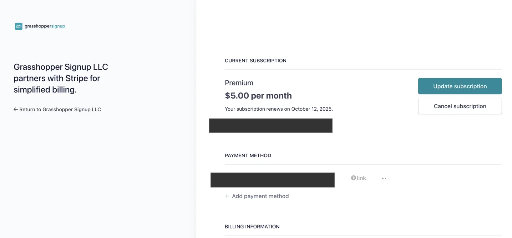Click the Update subscription button
512x238 pixels.
tap(460, 86)
